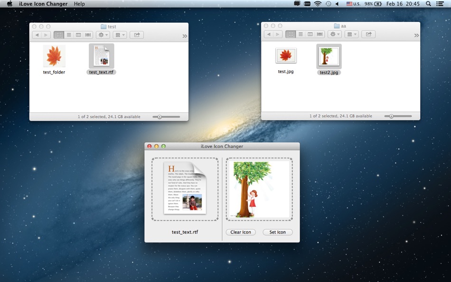Open the Help menu
The image size is (451, 282).
[x=79, y=4]
